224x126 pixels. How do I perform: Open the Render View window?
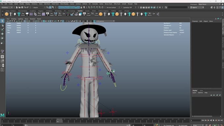coord(141,7)
